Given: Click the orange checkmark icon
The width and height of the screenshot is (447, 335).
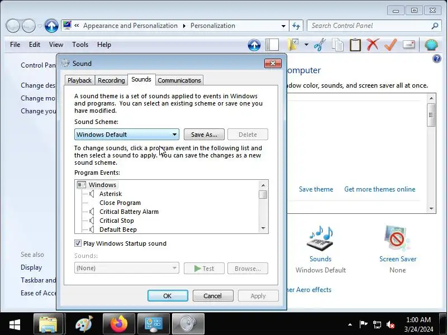Looking at the screenshot, I should [391, 45].
